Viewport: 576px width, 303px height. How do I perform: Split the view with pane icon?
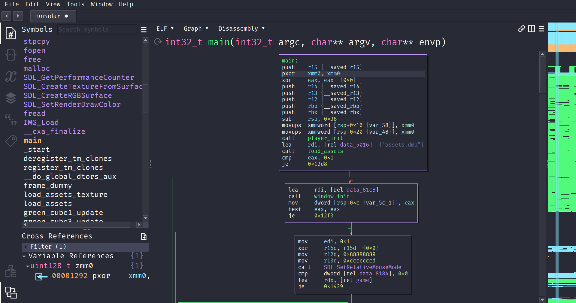(x=532, y=29)
